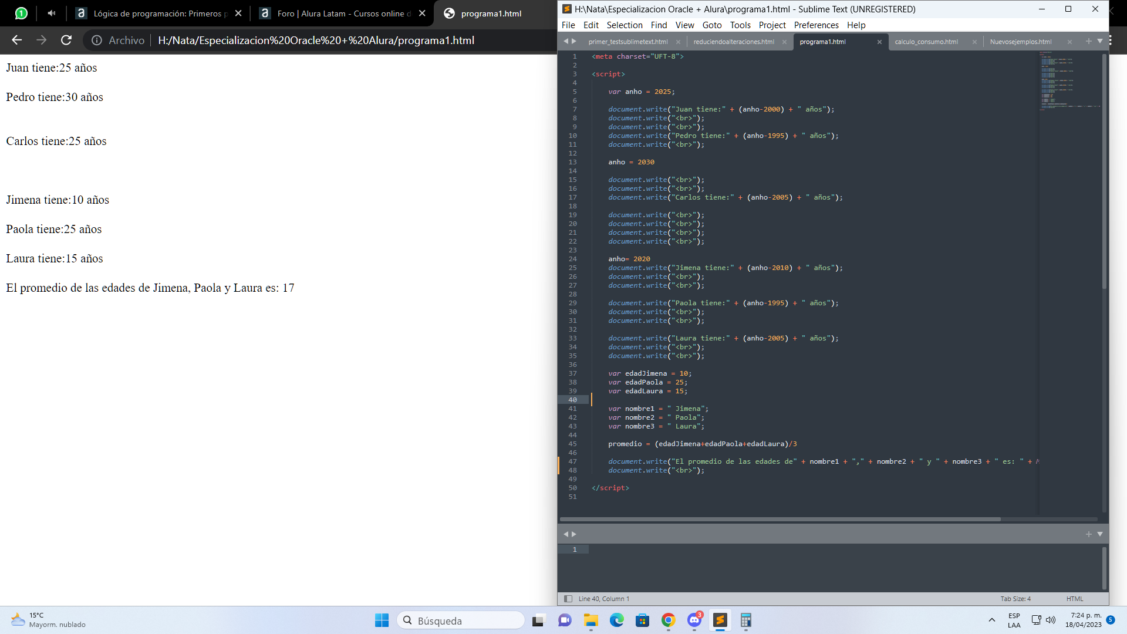The image size is (1127, 634).
Task: Close the programa1.html editor tab
Action: pyautogui.click(x=879, y=42)
